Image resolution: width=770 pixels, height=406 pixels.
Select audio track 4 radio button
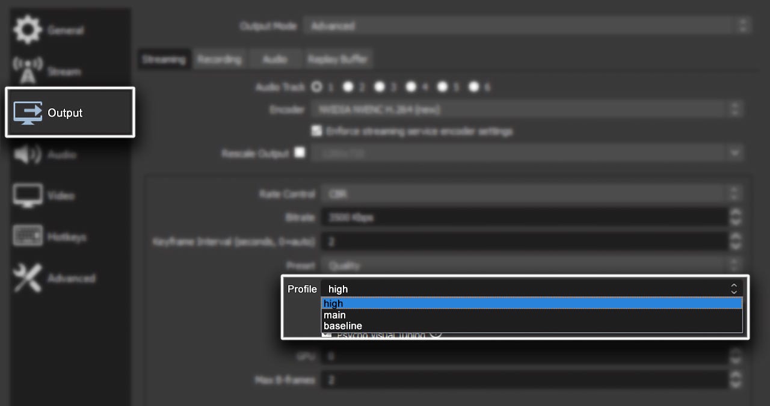411,87
